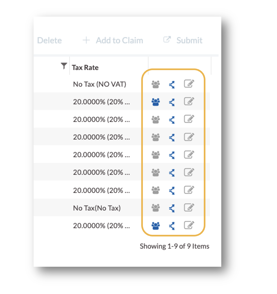This screenshot has height=294, width=277.
Task: Toggle the group icon on the No Tax(No Tax) row
Action: click(155, 208)
